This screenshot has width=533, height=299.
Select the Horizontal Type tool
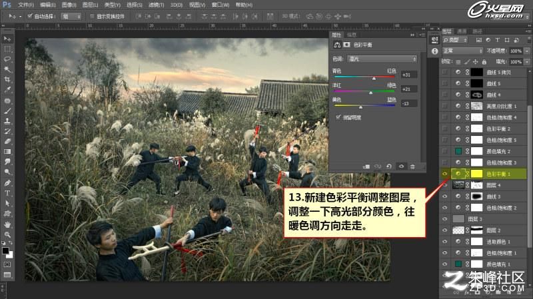(x=7, y=193)
